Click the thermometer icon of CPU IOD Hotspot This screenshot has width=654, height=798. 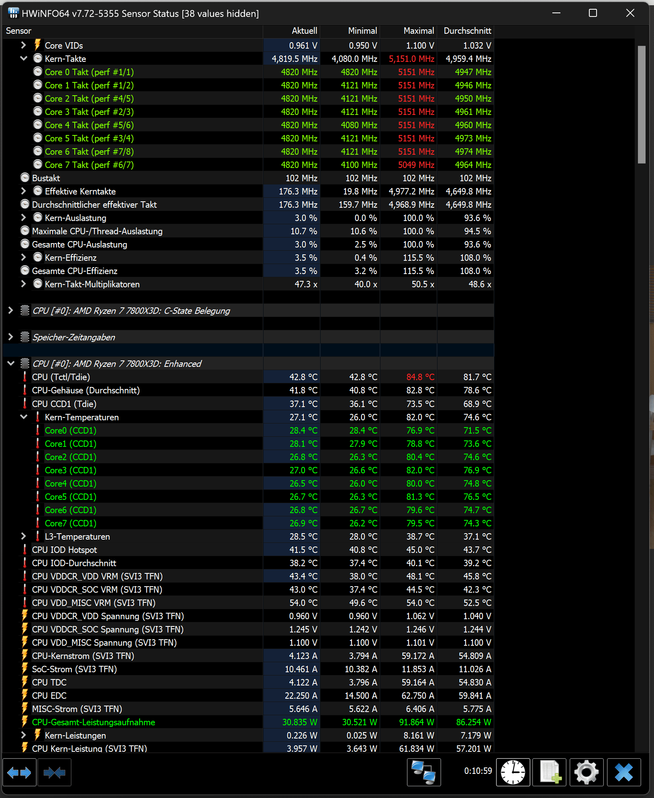(x=25, y=549)
